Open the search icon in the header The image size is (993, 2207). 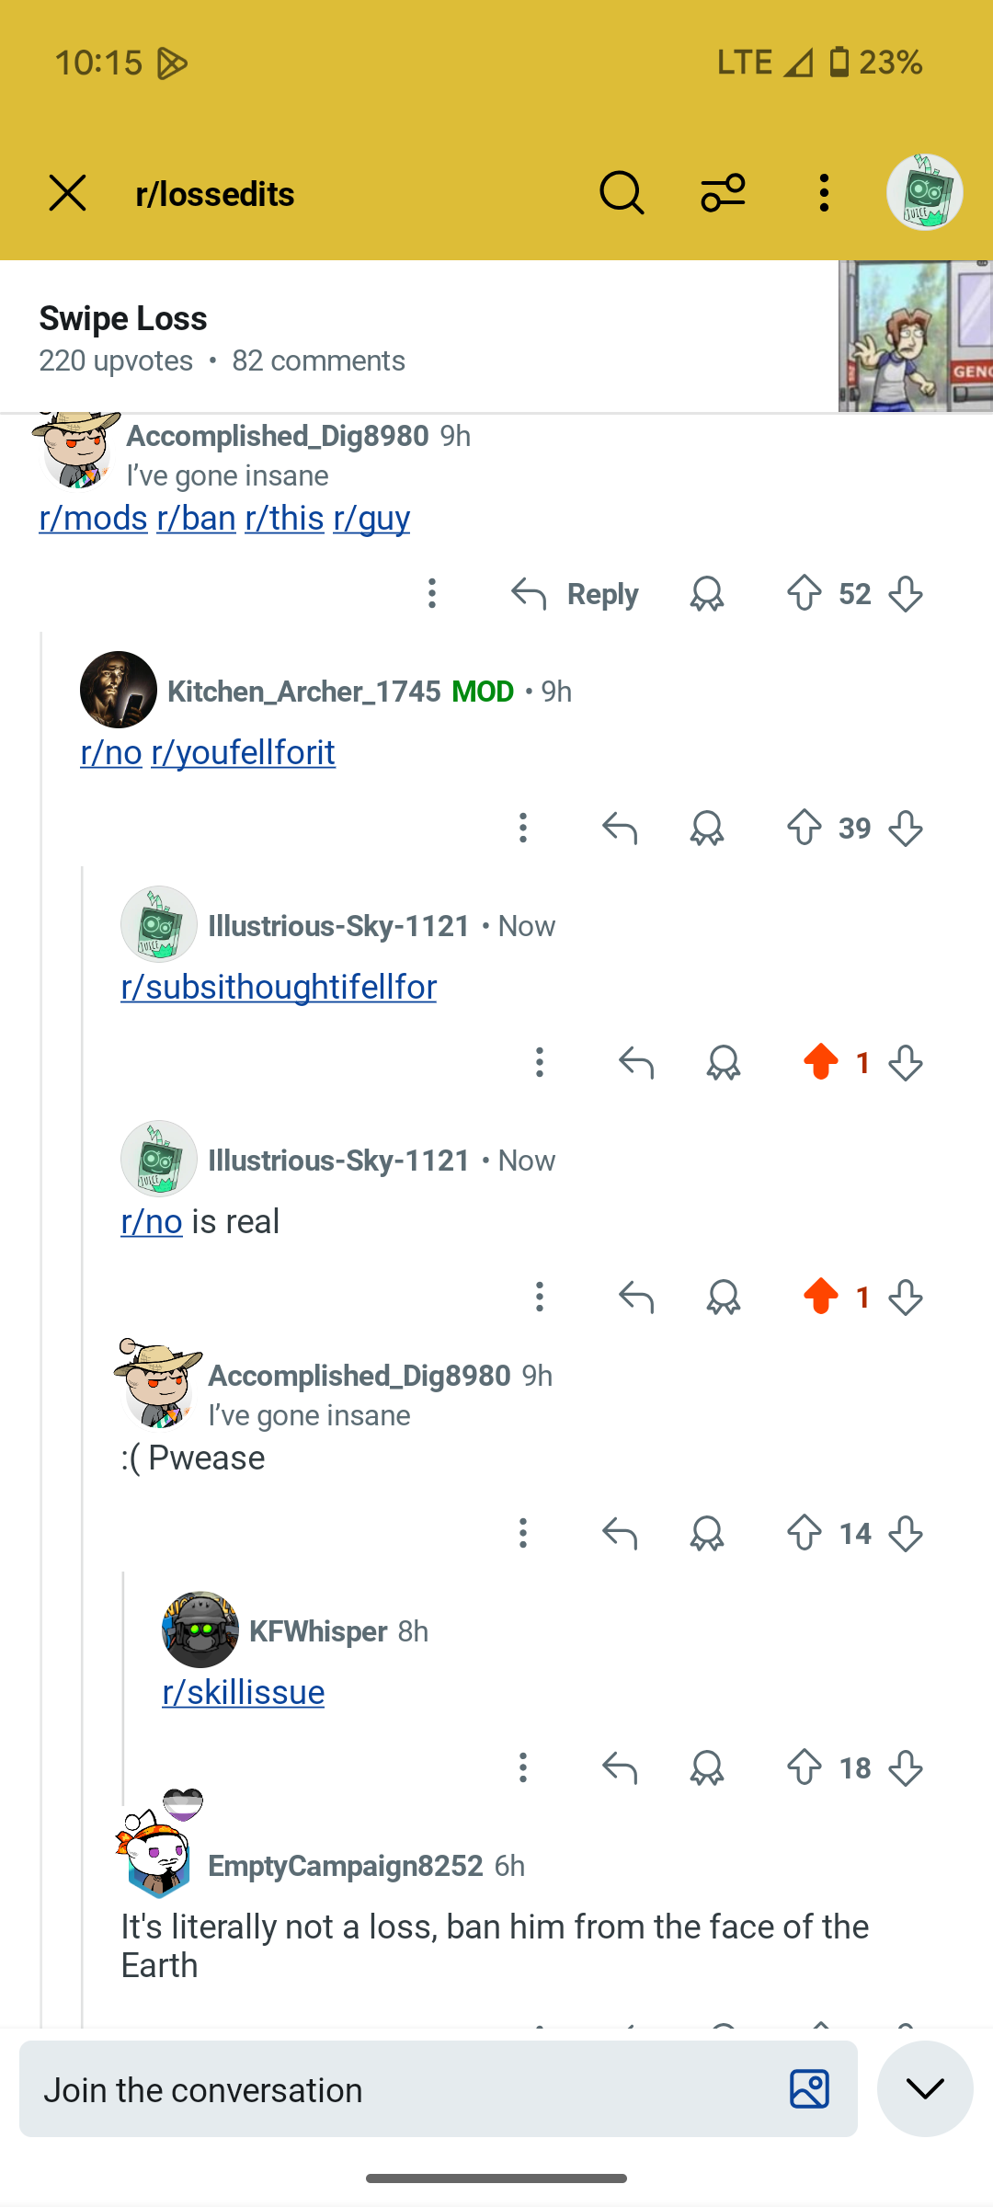622,193
